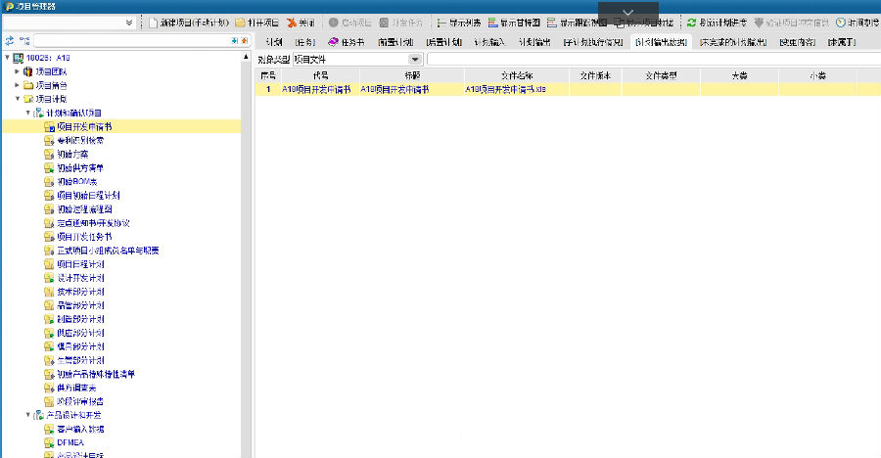Click the dark chevron pull-down at top
Image resolution: width=881 pixels, height=458 pixels.
pos(628,13)
